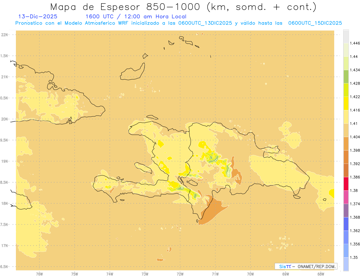Image resolution: width=360 pixels, height=278 pixels.
Task: Click the '1600 UTC / 12:00 am Hora Local' text
Action: tap(136, 16)
